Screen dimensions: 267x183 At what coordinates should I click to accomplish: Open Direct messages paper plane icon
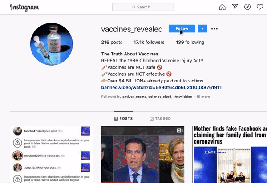235,7
